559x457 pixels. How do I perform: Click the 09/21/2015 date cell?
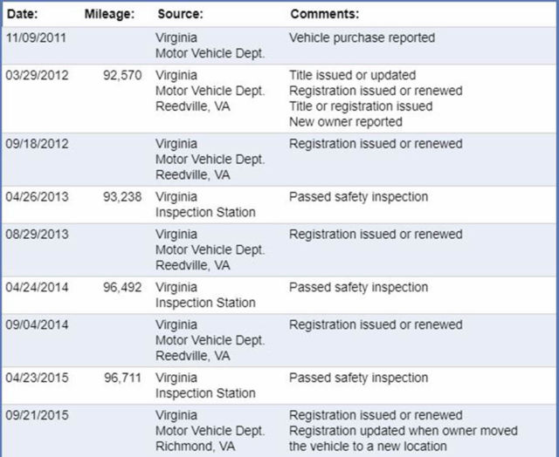(37, 415)
